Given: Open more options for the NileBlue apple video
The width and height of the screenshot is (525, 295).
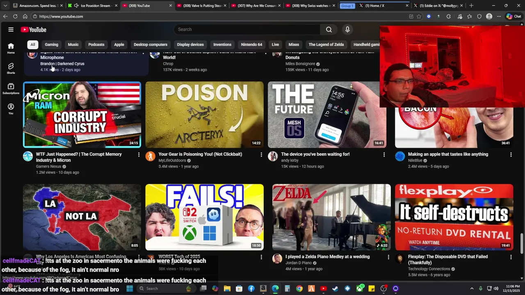Looking at the screenshot, I should tap(511, 154).
